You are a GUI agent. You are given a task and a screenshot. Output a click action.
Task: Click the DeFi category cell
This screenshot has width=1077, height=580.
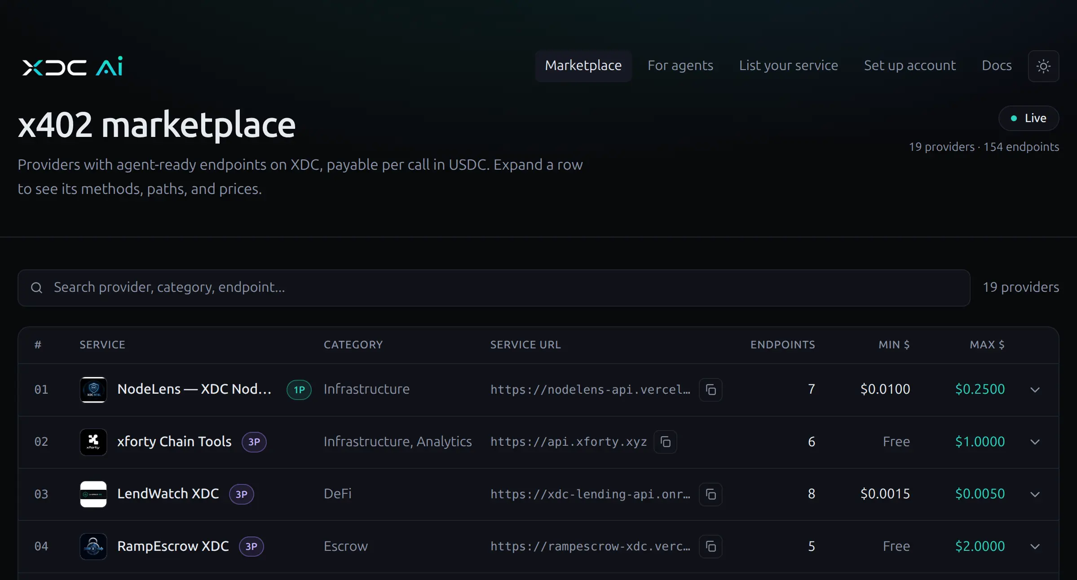pyautogui.click(x=338, y=494)
